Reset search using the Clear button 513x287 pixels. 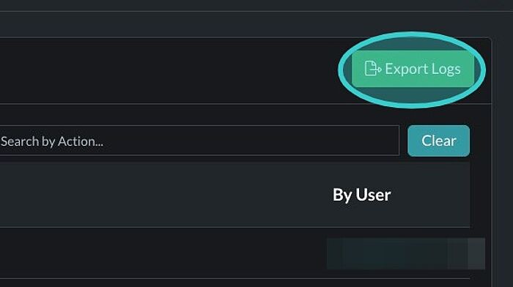coord(438,141)
